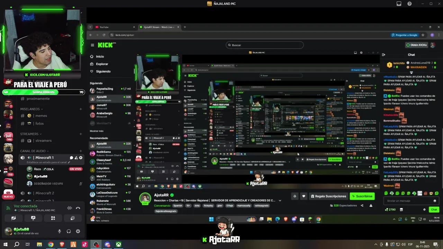Open the inbox icon in the ÑAJALAND MC title bar

pos(399,3)
